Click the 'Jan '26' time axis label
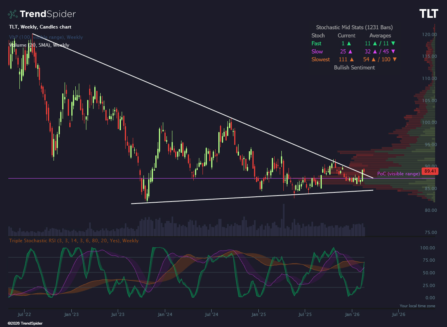This screenshot has width=447, height=327. coord(352,314)
